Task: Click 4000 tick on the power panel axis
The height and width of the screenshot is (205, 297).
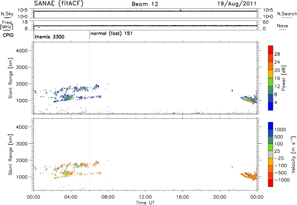Action: click(x=22, y=51)
